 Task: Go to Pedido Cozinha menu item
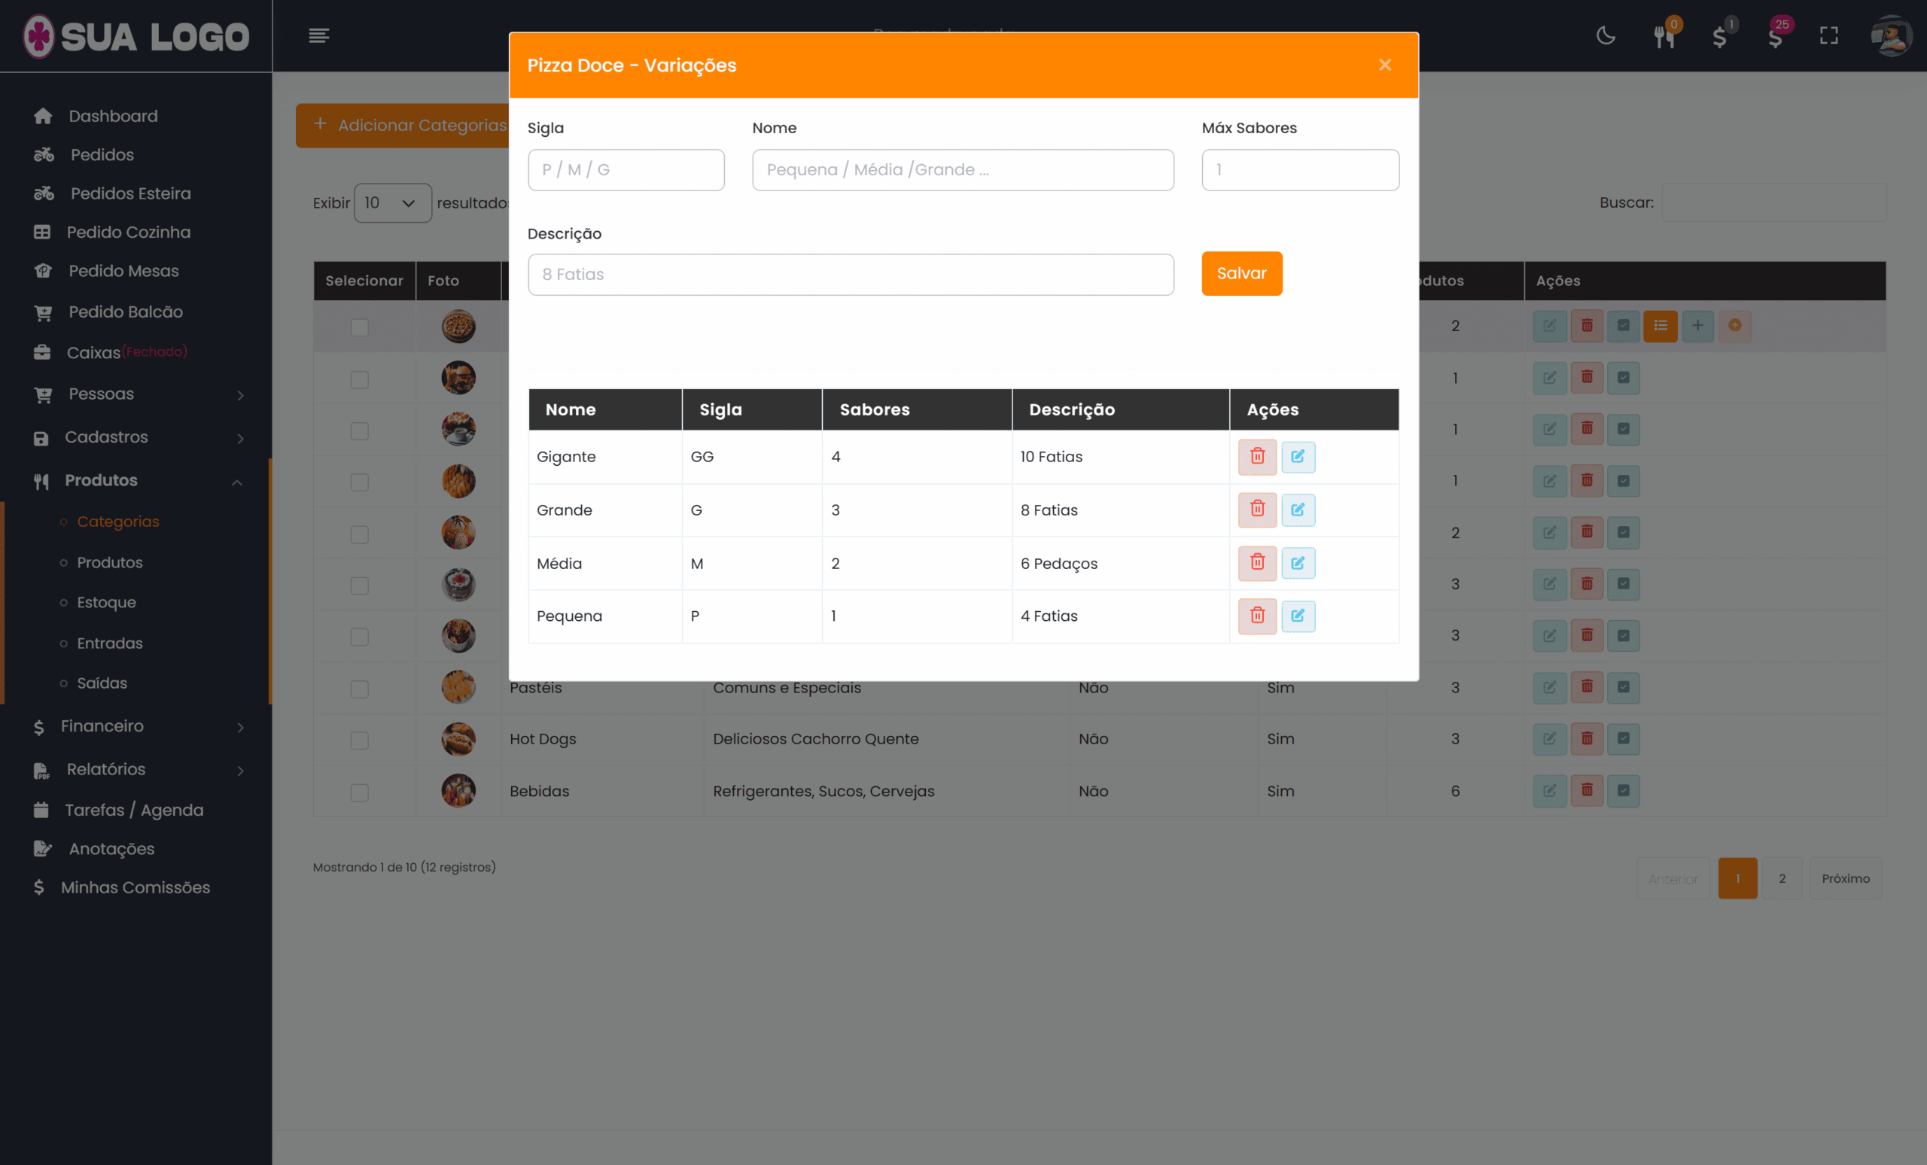128,233
